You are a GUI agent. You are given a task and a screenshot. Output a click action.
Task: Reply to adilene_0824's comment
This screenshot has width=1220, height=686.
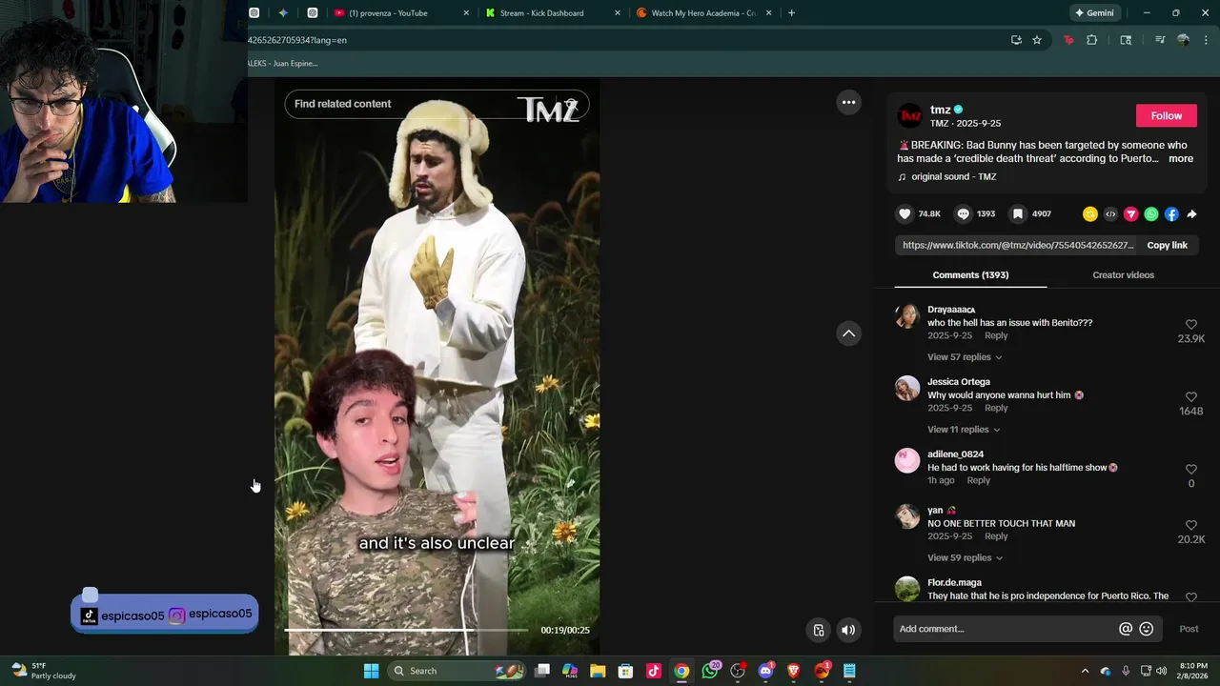point(979,480)
